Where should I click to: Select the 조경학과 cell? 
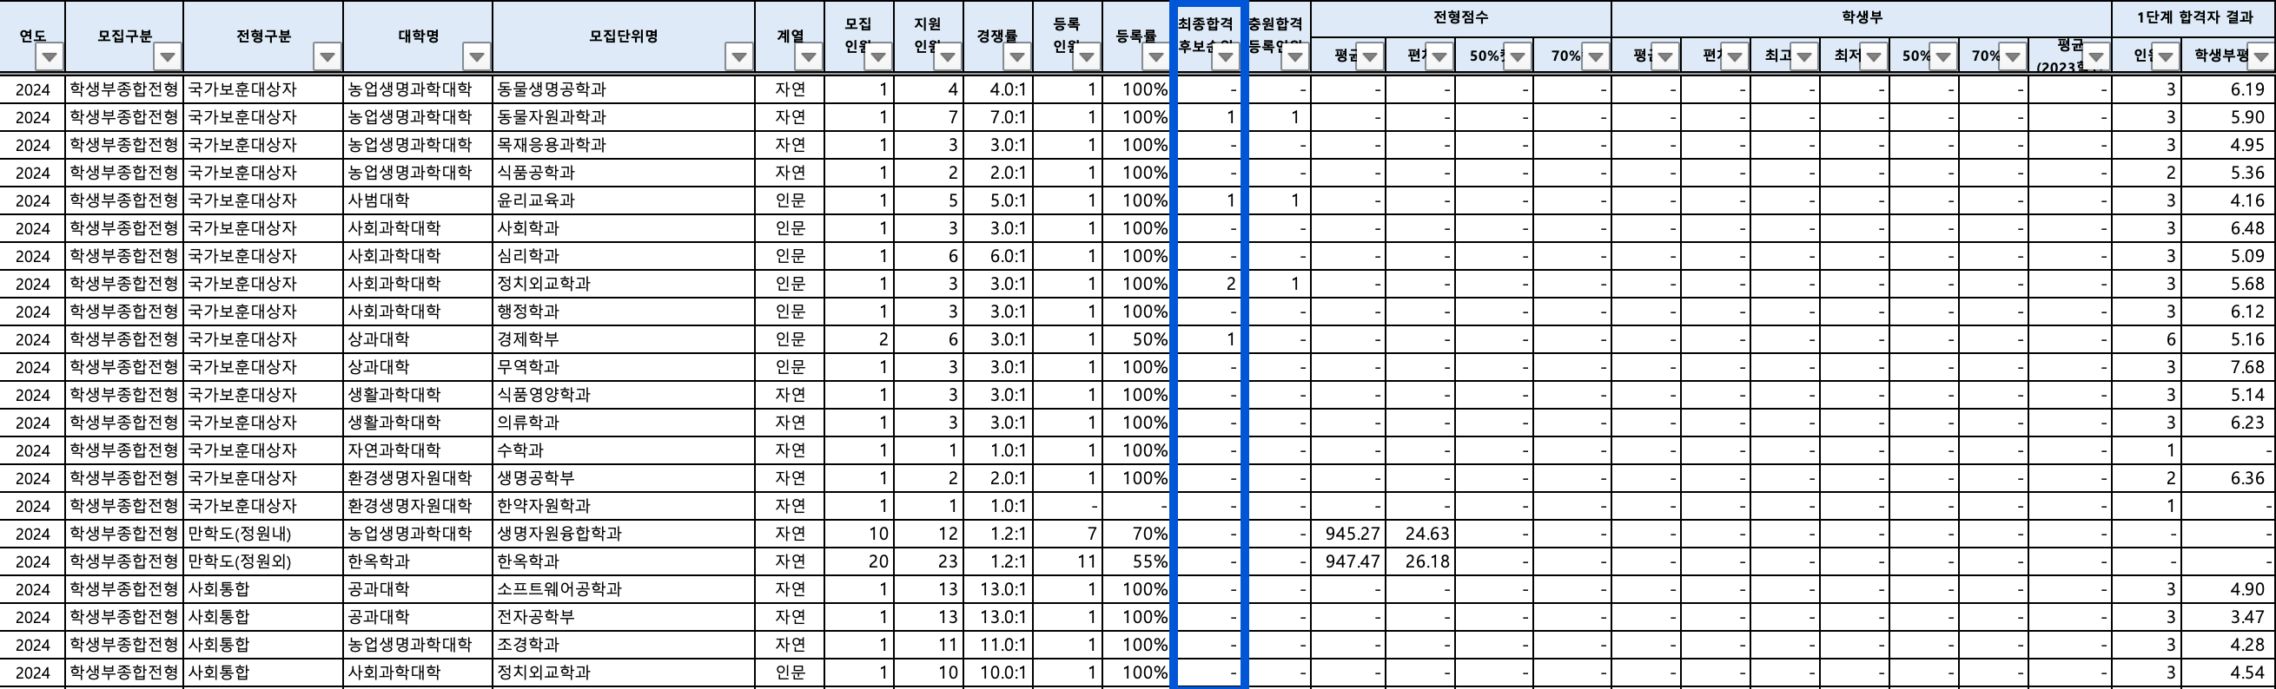pyautogui.click(x=624, y=645)
